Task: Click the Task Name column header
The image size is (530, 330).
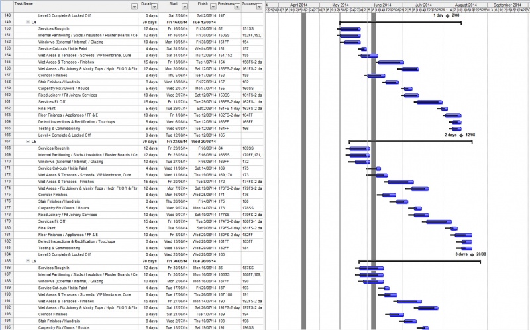Action: (76, 6)
